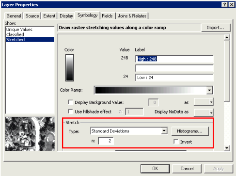Click the scroll down arrow

227,148
